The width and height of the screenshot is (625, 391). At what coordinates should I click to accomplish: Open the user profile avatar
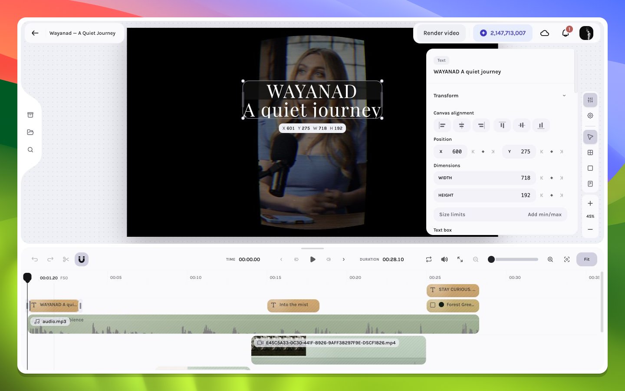click(586, 33)
